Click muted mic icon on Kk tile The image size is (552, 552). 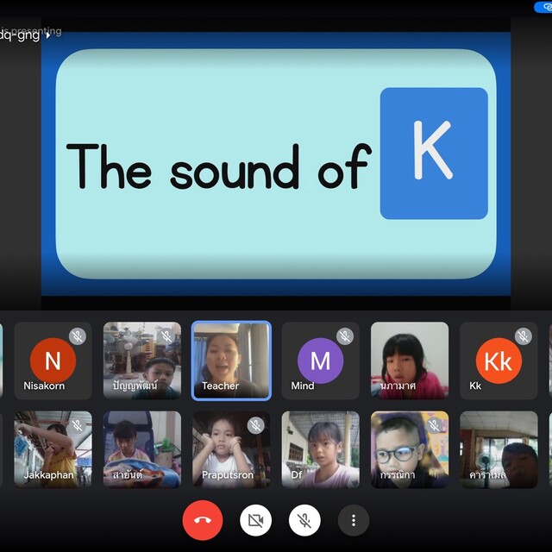524,336
